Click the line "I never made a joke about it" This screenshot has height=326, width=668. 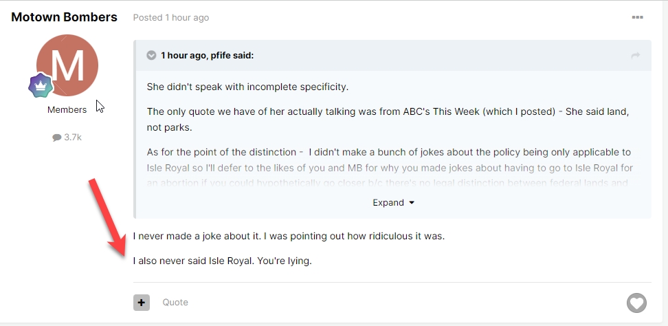pos(197,236)
